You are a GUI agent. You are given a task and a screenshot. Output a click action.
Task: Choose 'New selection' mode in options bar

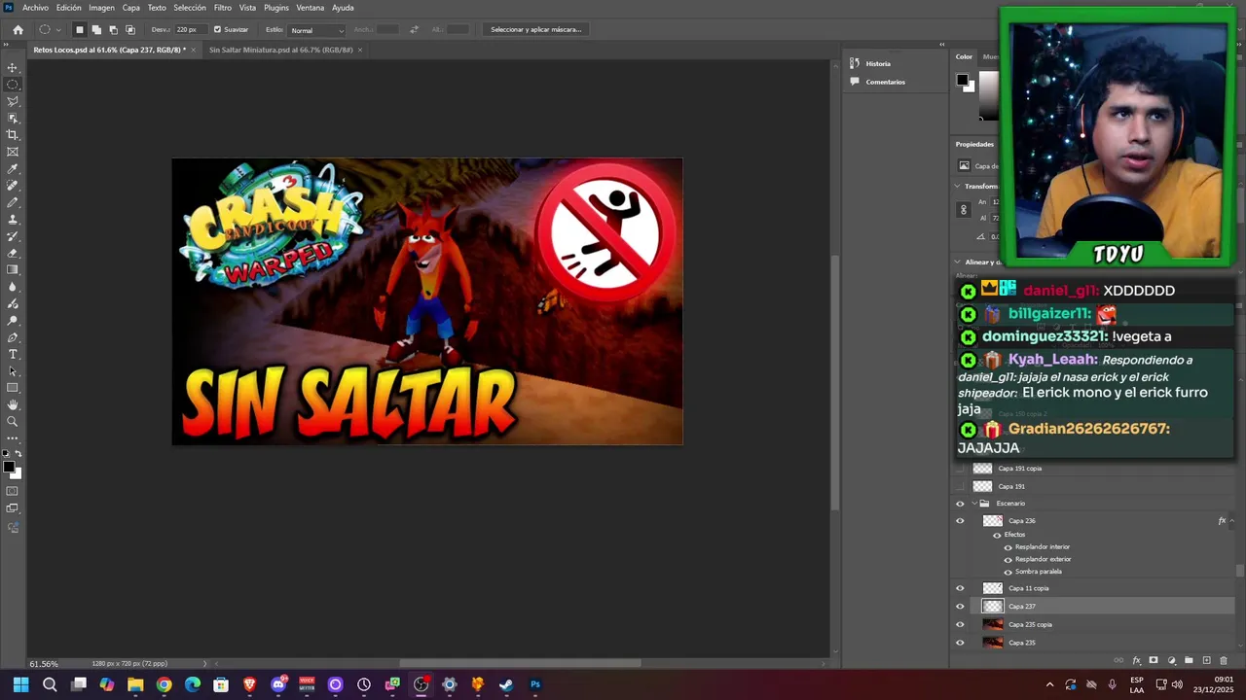(80, 30)
